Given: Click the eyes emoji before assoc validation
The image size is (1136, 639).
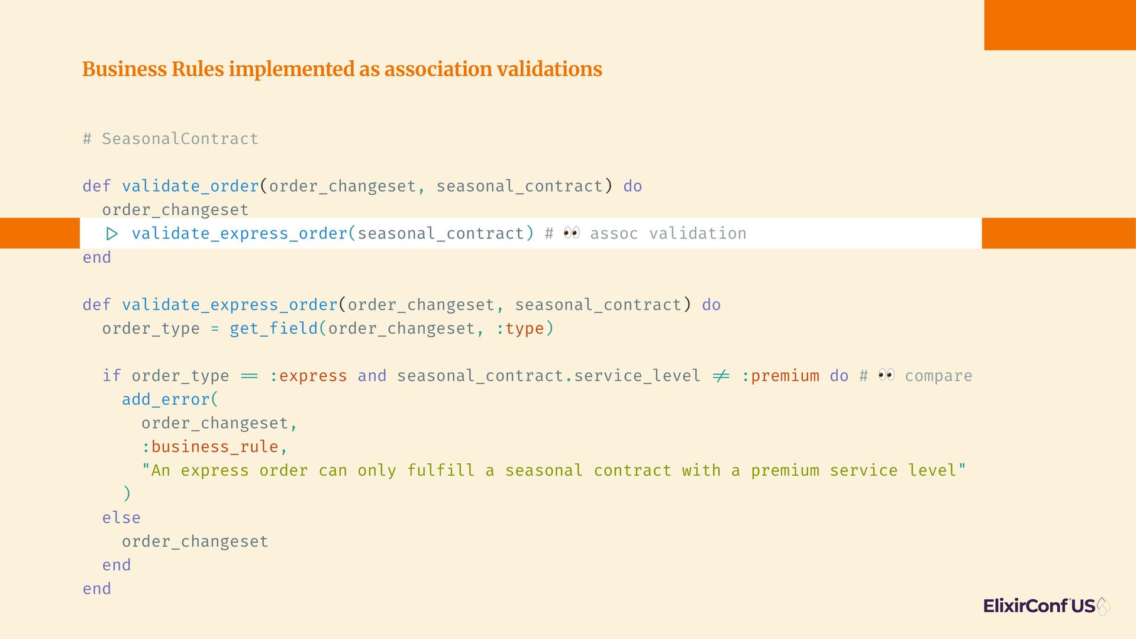Looking at the screenshot, I should click(x=572, y=233).
